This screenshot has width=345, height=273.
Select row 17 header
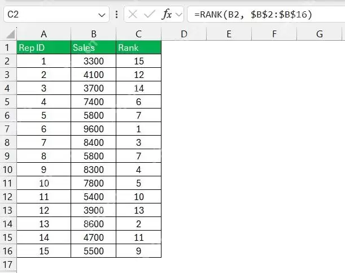pos(8,265)
